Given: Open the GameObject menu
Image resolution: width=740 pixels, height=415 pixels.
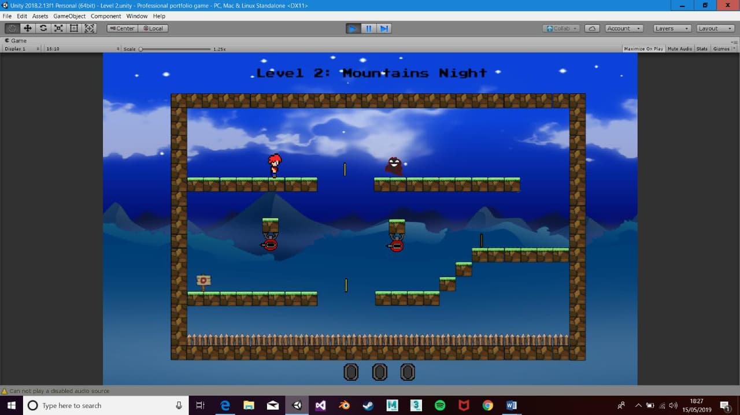Looking at the screenshot, I should [x=69, y=16].
